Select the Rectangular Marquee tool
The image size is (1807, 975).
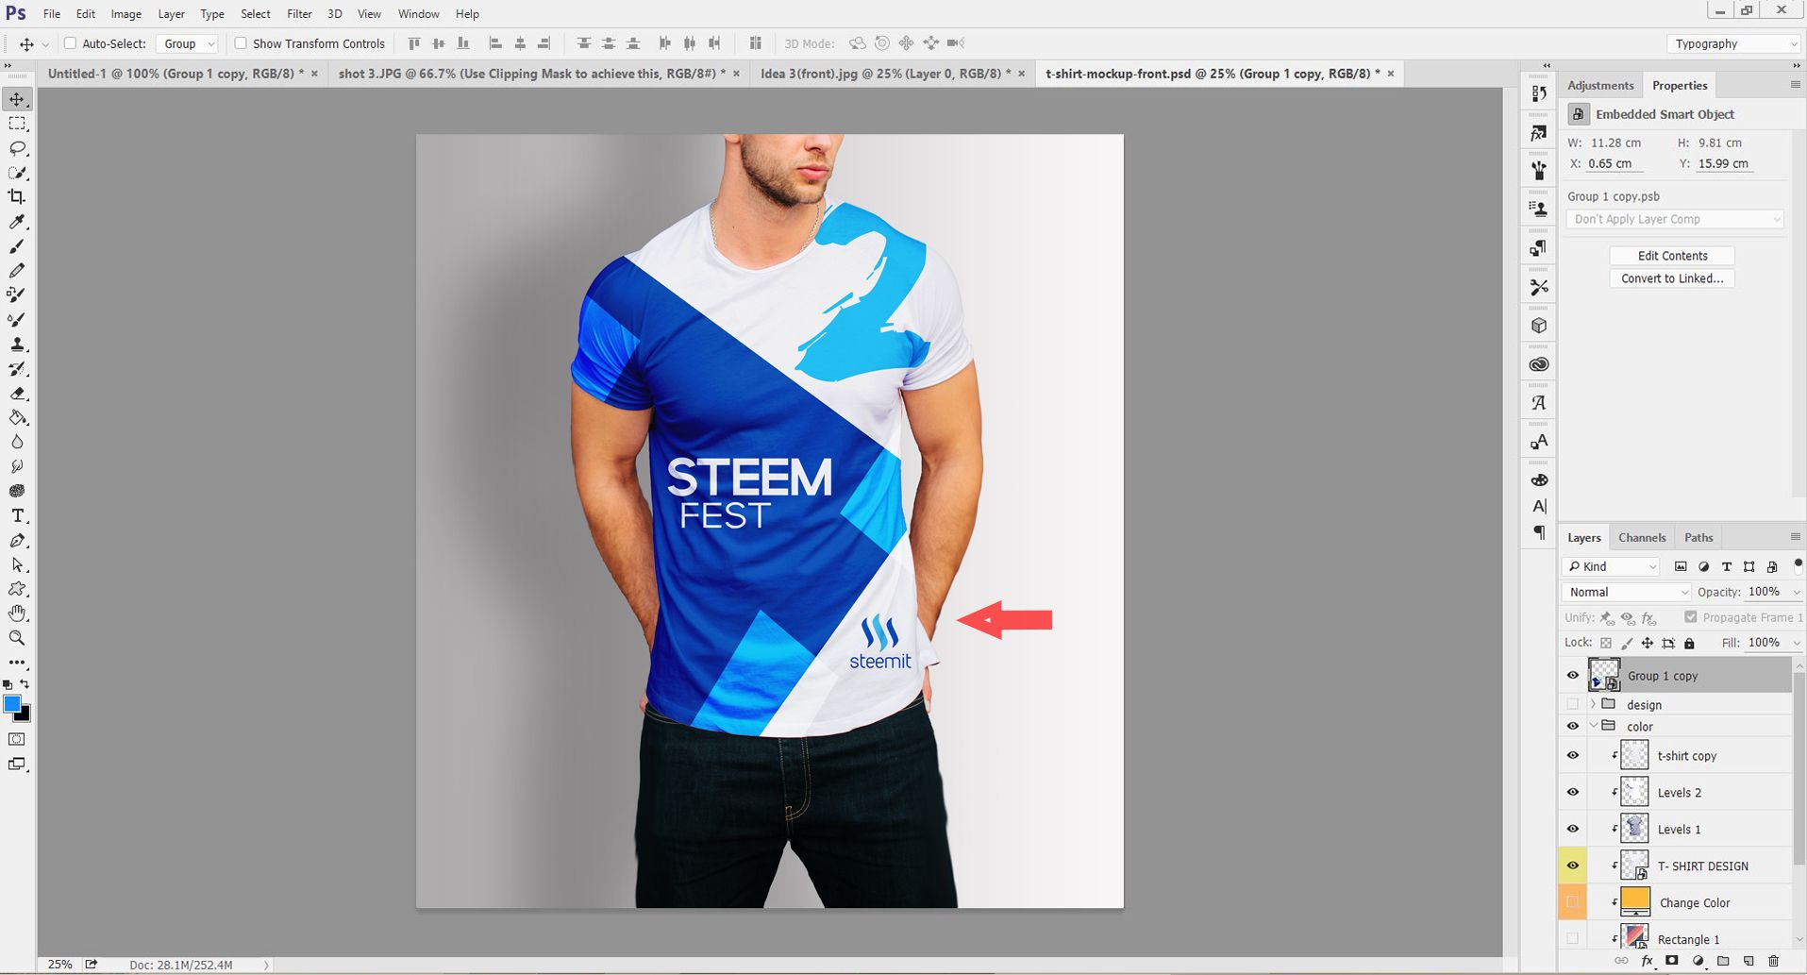(x=17, y=124)
